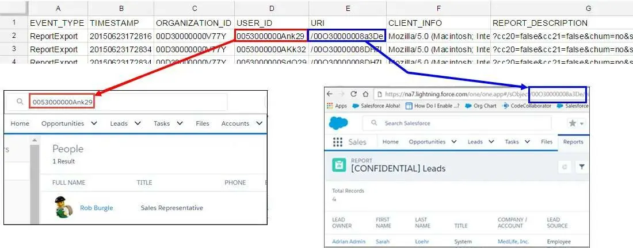The height and width of the screenshot is (248, 633).
Task: Select the TIMESTAMP header cell
Action: [121, 22]
